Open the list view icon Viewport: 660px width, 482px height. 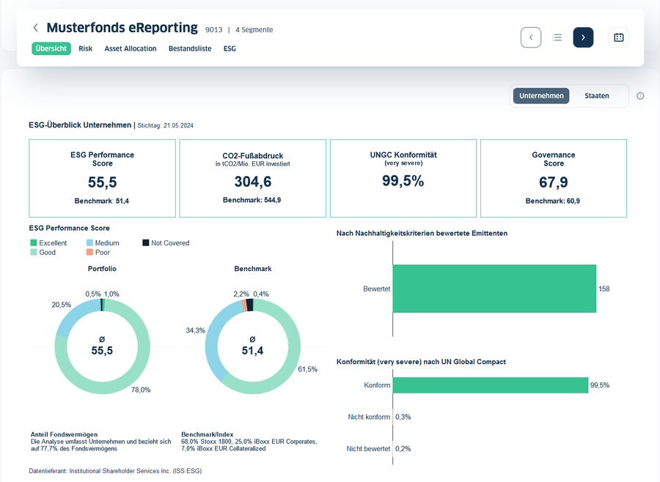click(557, 37)
